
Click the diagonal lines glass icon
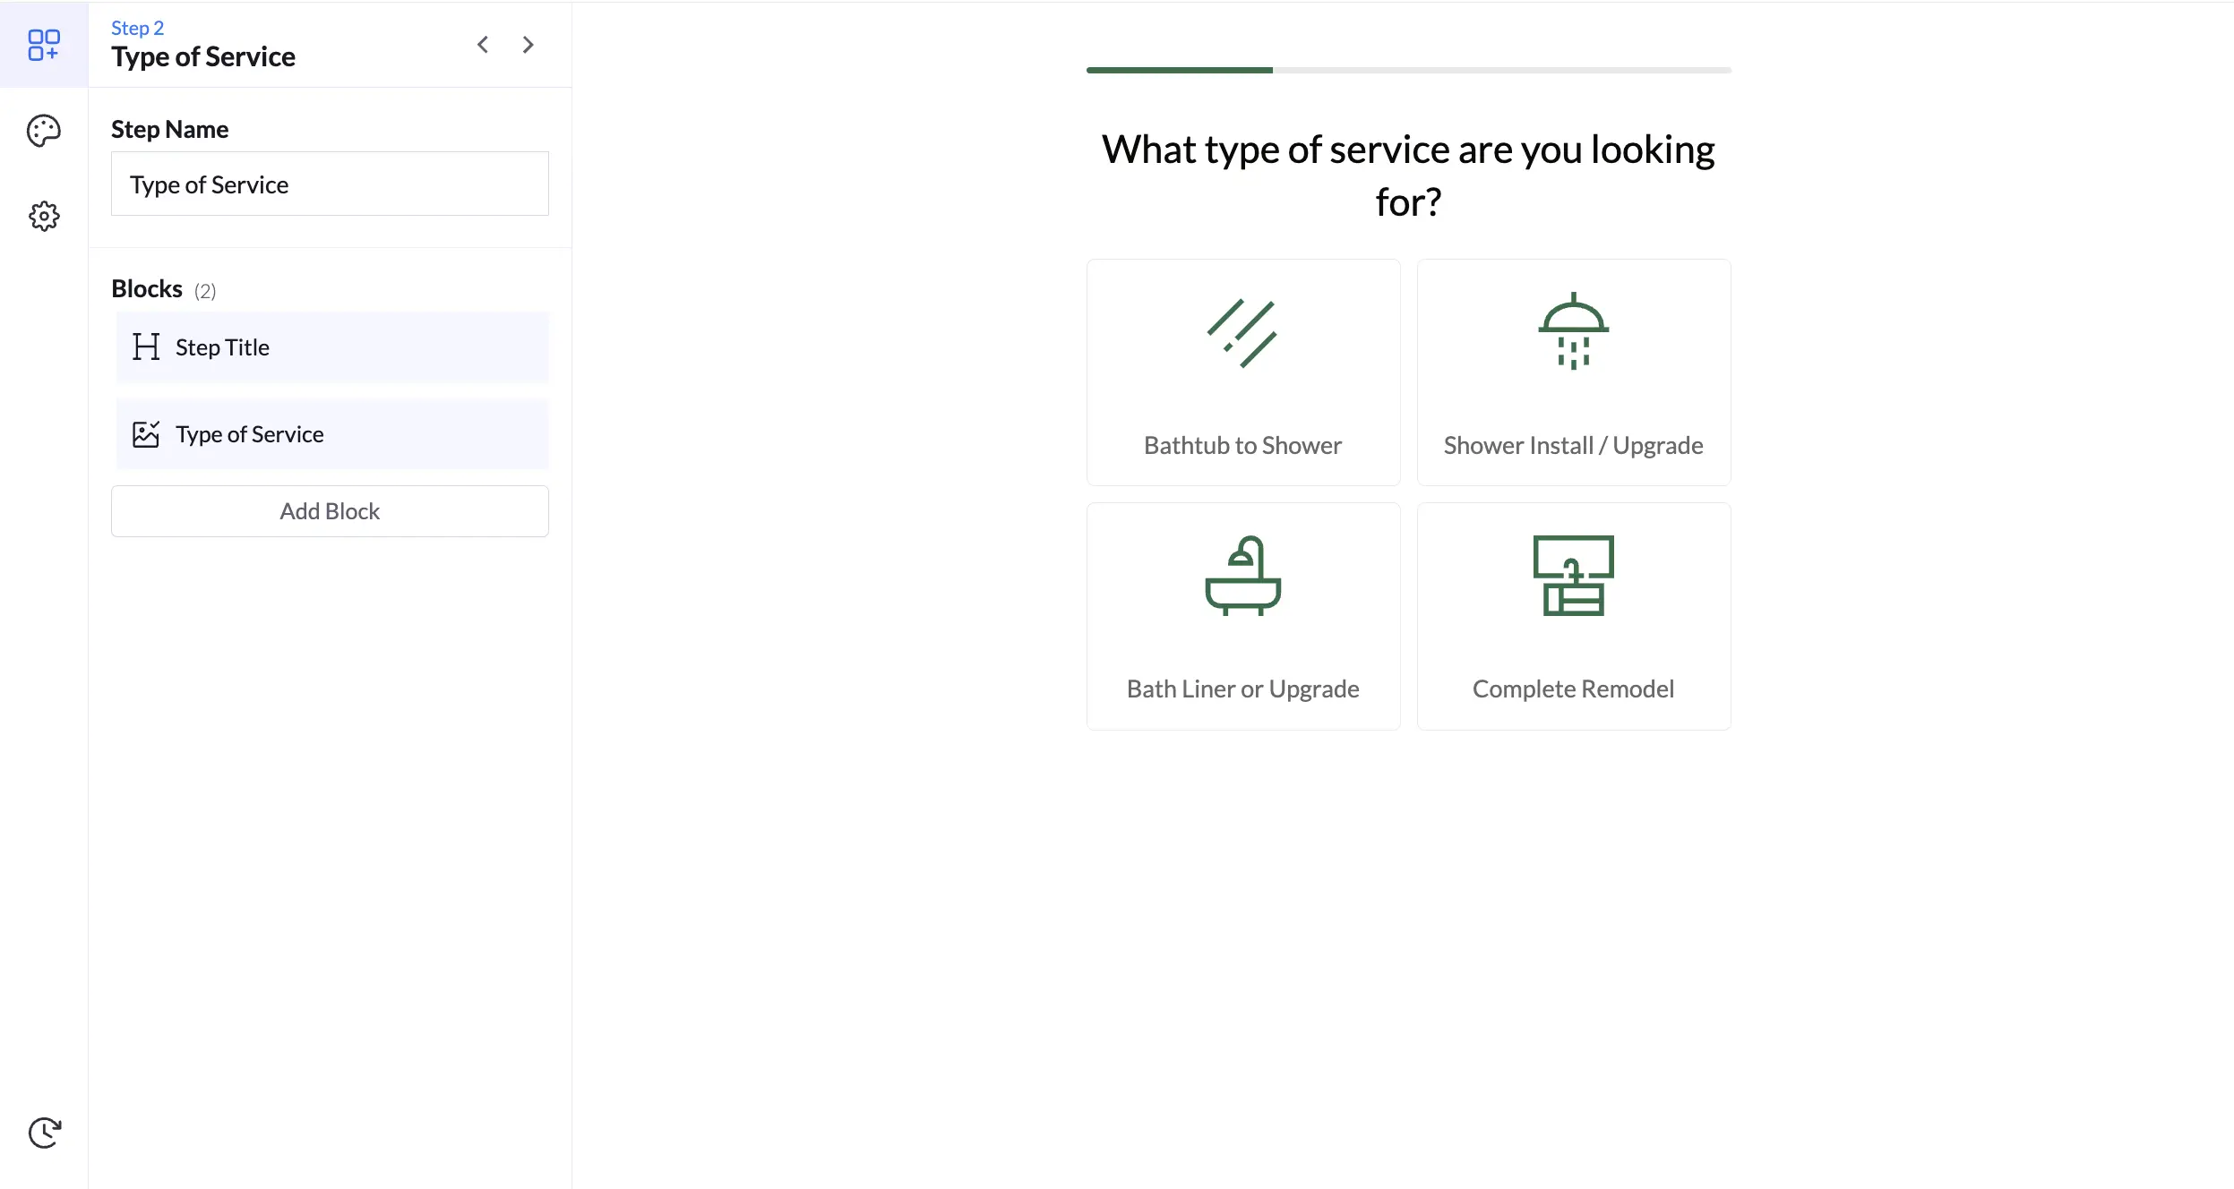coord(1242,333)
